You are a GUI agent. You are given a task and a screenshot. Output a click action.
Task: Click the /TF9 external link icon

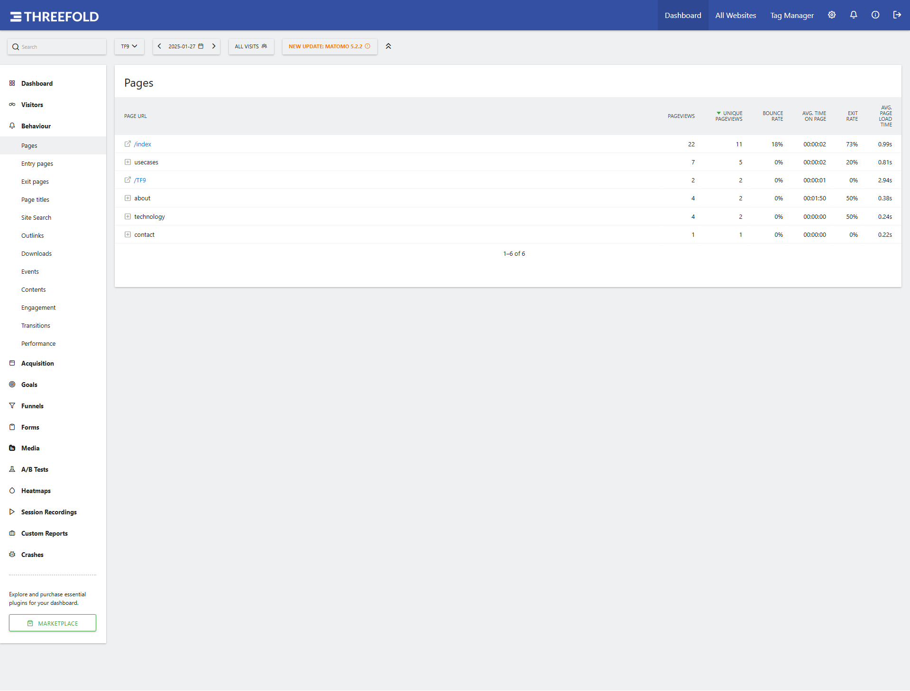tap(127, 180)
